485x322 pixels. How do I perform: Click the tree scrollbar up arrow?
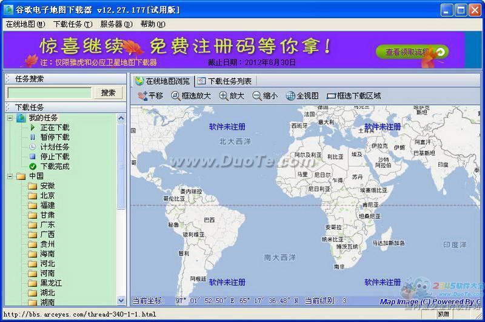tap(121, 118)
